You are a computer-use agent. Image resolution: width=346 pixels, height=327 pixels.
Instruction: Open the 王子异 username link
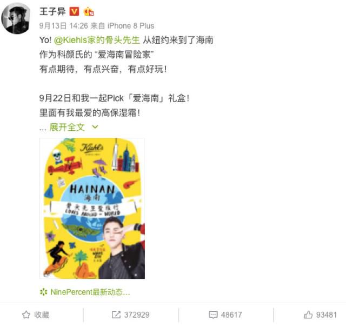pos(52,11)
